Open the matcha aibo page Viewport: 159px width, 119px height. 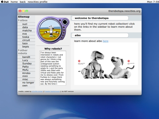pyautogui.click(x=27, y=31)
